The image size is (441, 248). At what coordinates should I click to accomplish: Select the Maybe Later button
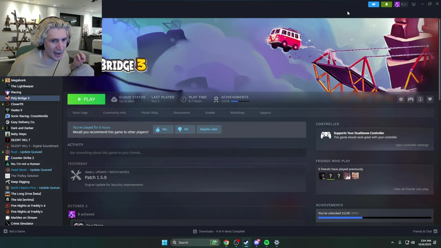tap(209, 129)
